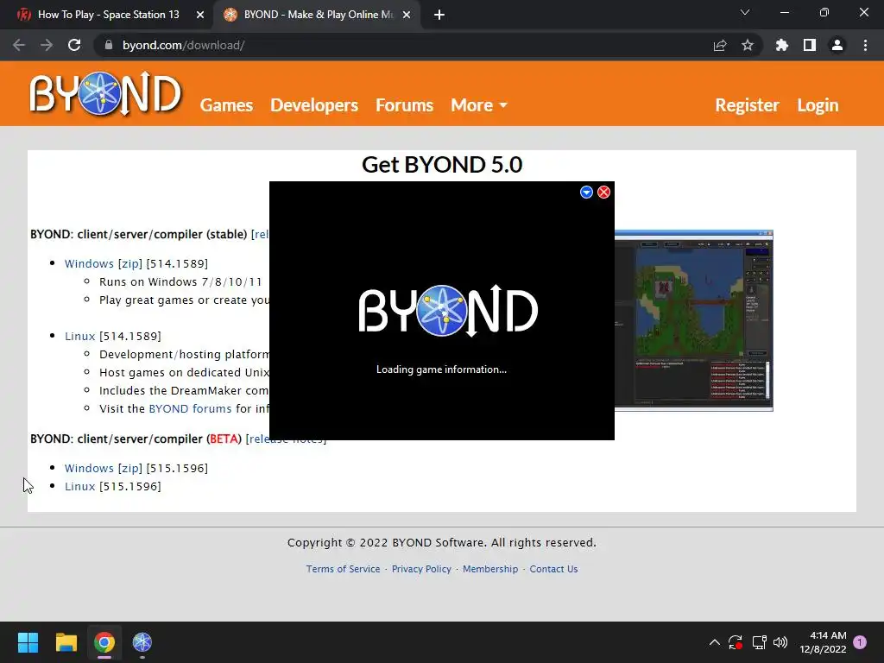The width and height of the screenshot is (884, 663).
Task: Bookmark this page with star icon
Action: (x=748, y=45)
